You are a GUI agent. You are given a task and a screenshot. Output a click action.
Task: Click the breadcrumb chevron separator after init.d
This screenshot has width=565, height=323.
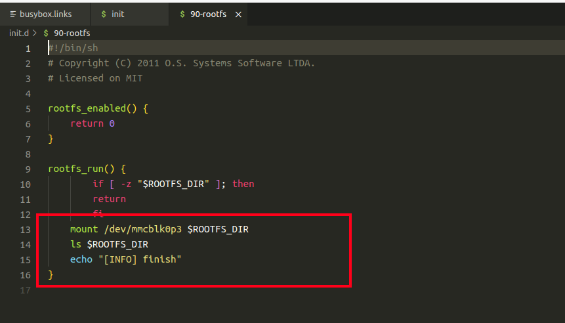click(x=35, y=33)
